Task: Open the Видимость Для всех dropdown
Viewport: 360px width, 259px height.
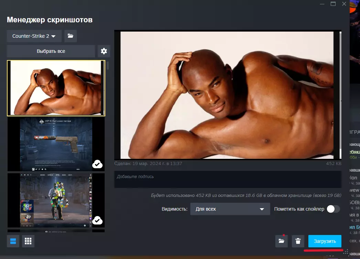Action: [x=230, y=209]
